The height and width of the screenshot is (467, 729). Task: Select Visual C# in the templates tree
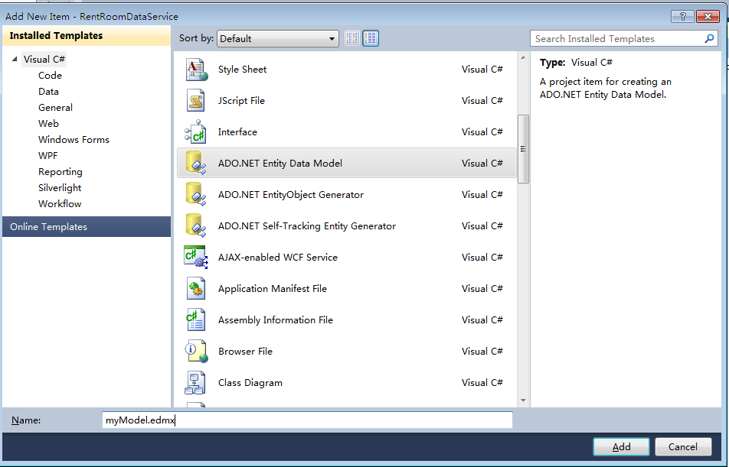click(44, 59)
